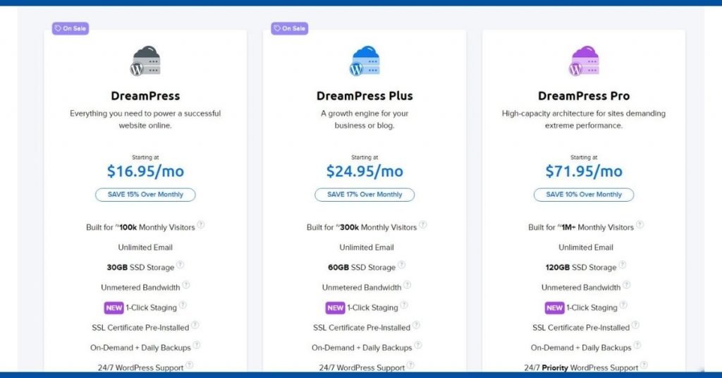
Task: Click 'A growth engine for your business or blog' description
Action: coord(365,119)
